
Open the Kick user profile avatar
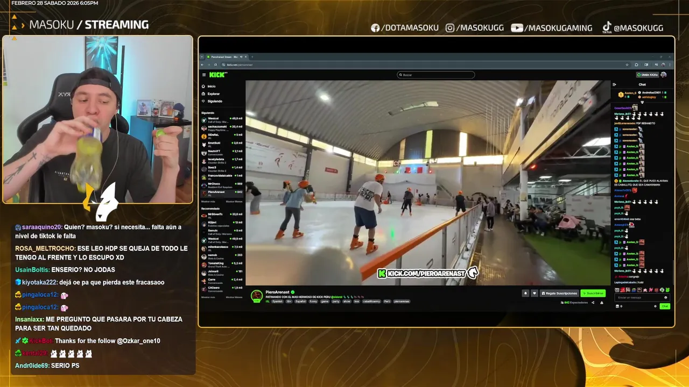663,75
